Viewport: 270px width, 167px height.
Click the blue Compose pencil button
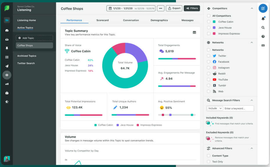click(x=263, y=8)
